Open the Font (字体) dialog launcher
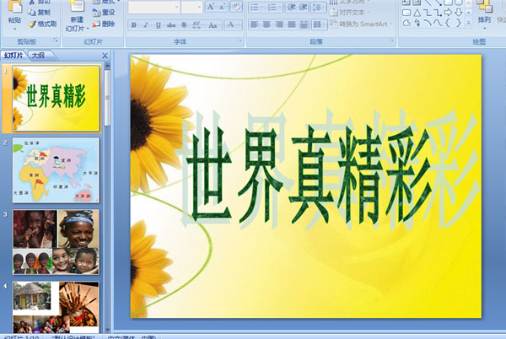This screenshot has height=339, width=506. pos(240,40)
